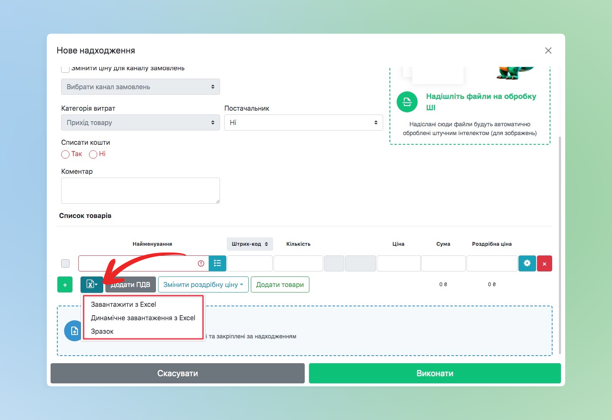Expand the Постачальник dropdown

[x=303, y=123]
